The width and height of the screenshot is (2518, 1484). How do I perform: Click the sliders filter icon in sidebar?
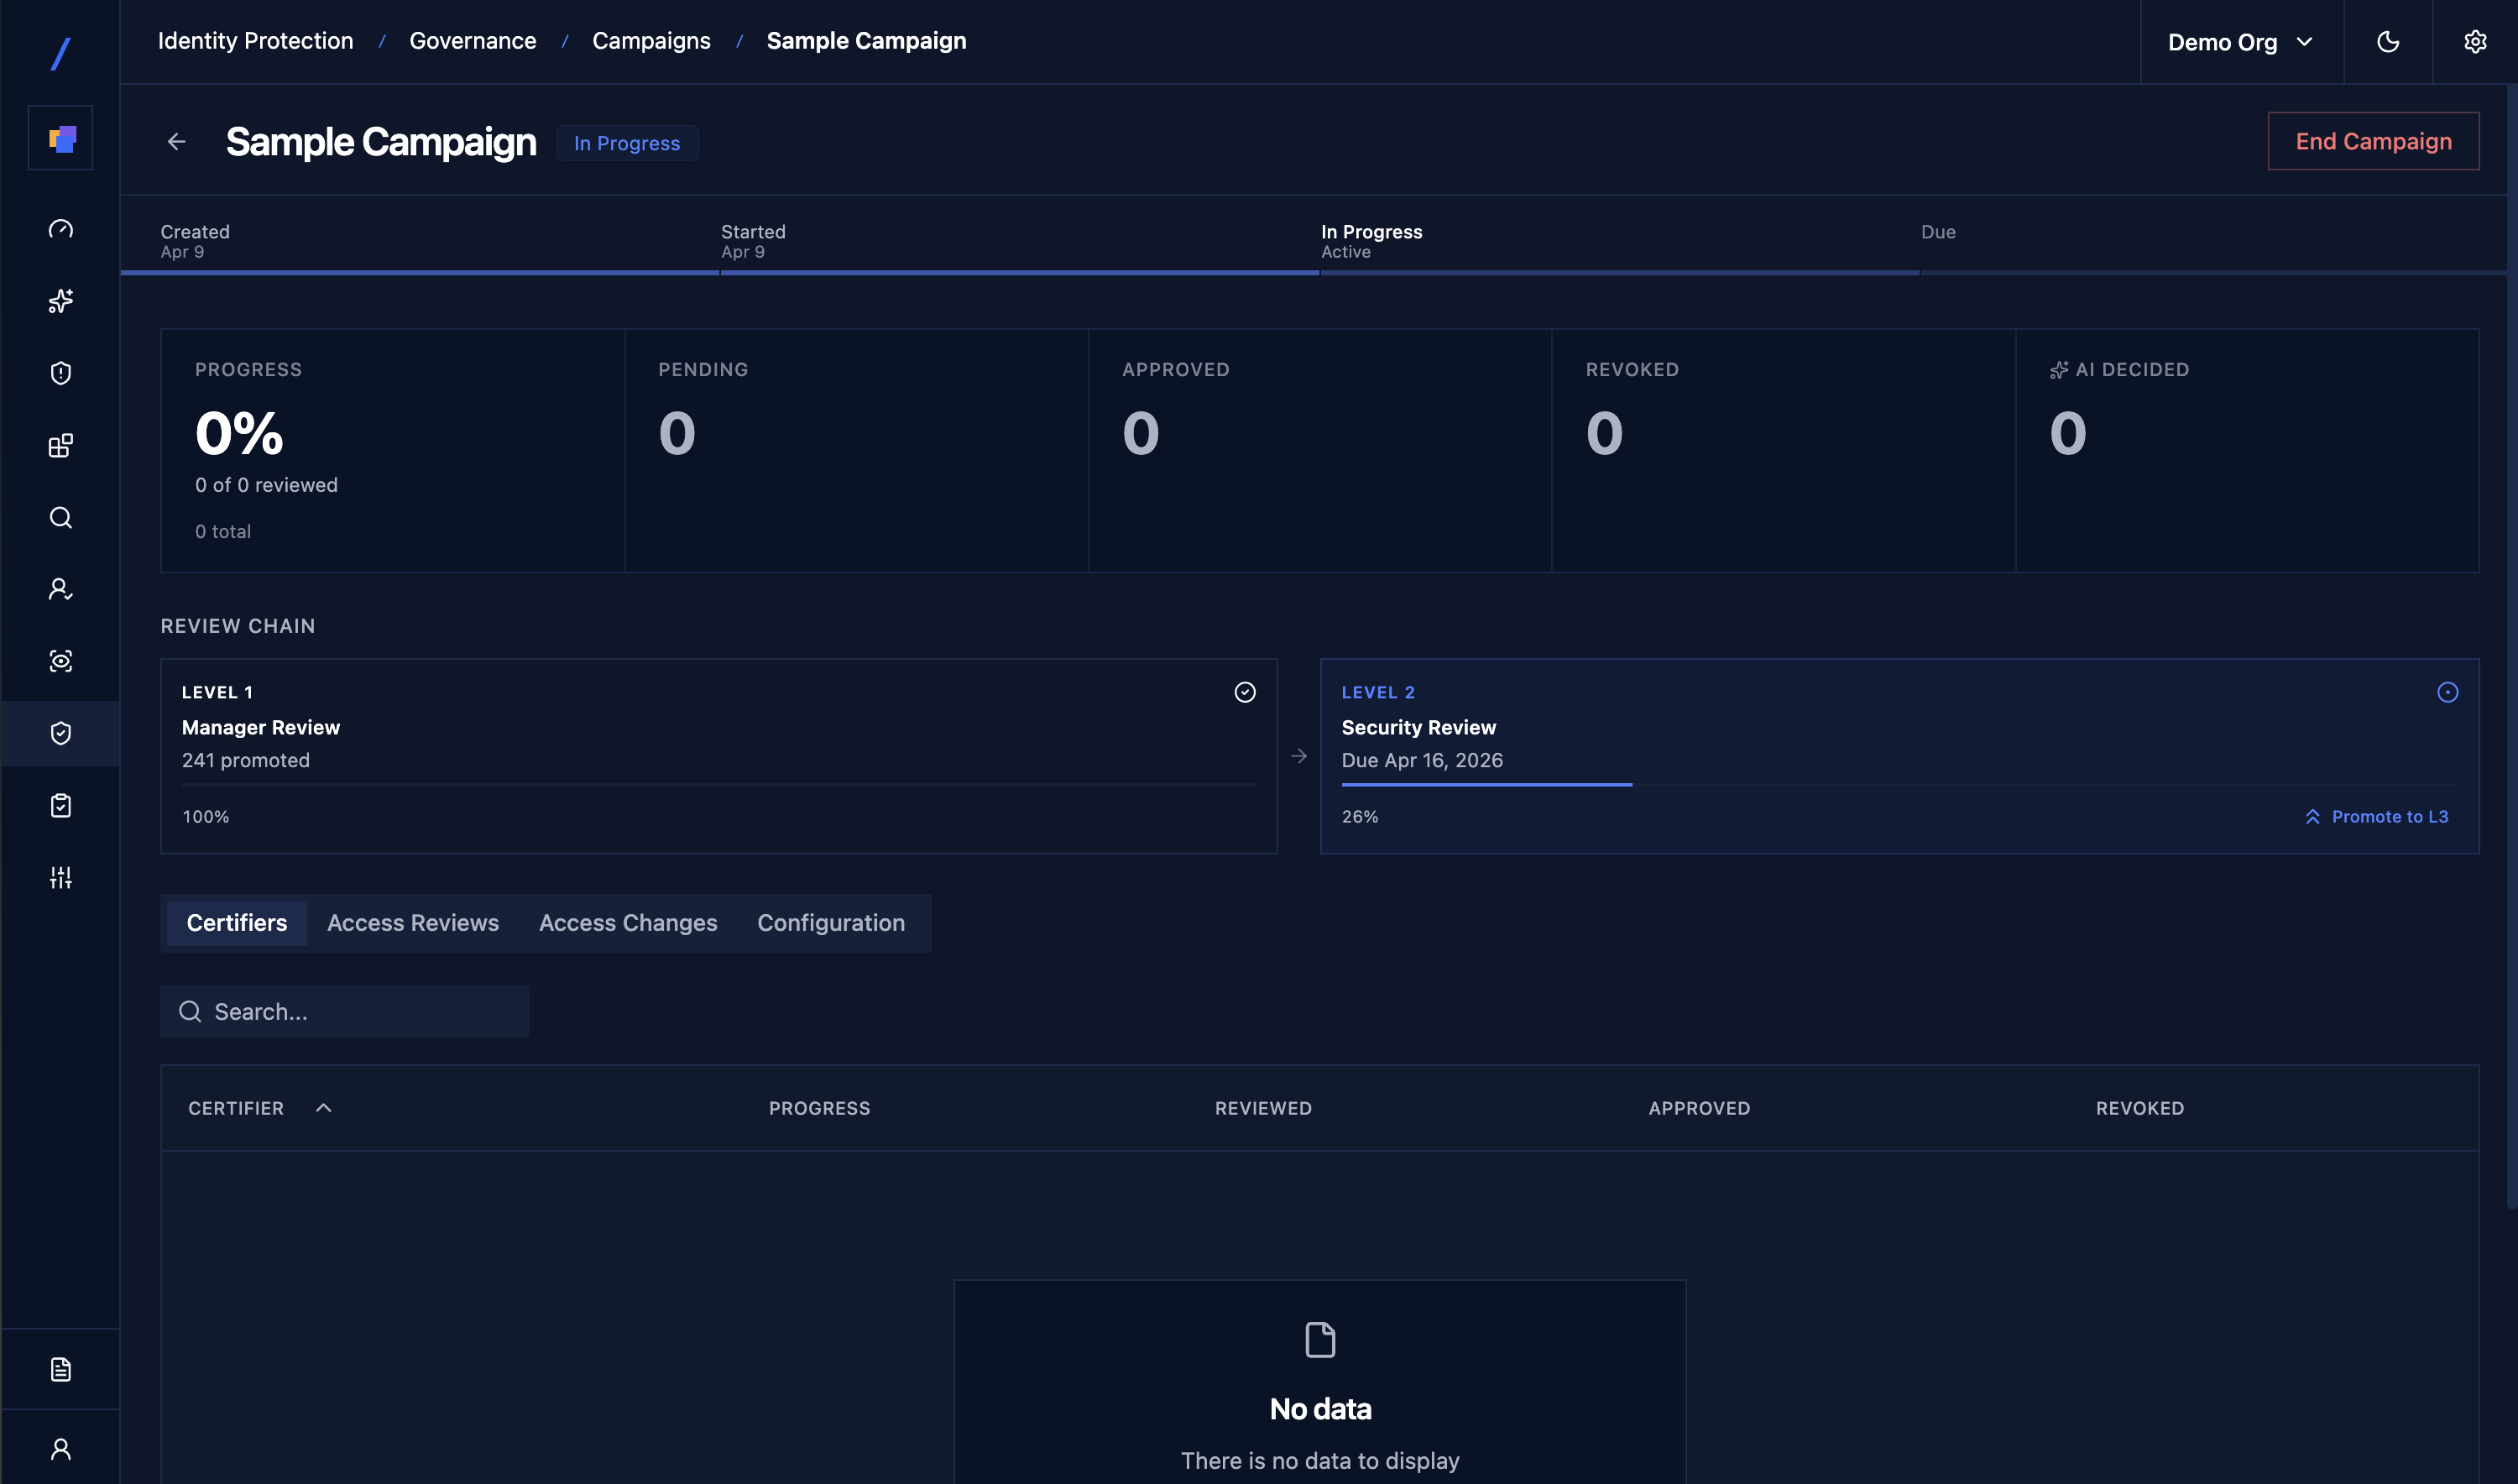pos(60,877)
